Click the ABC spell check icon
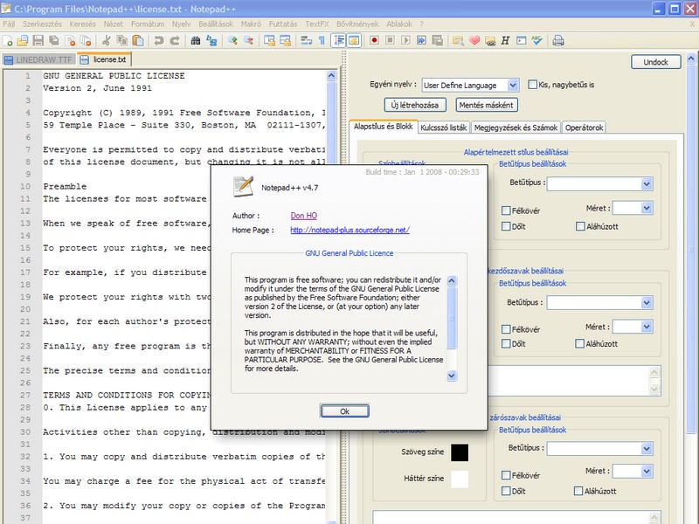 tap(537, 40)
